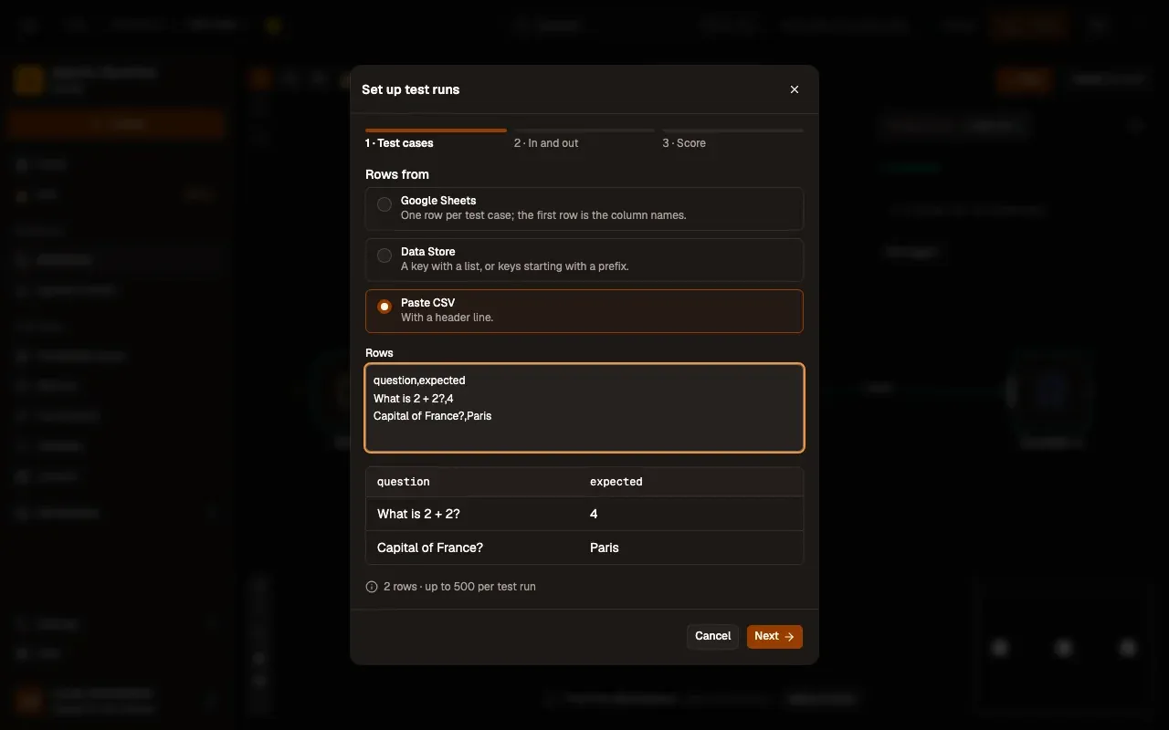Continue with the Next button
1169x730 pixels.
click(774, 636)
